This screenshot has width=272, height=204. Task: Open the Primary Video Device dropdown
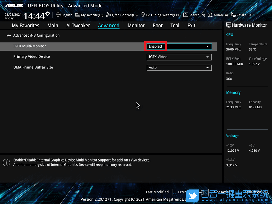click(x=207, y=57)
